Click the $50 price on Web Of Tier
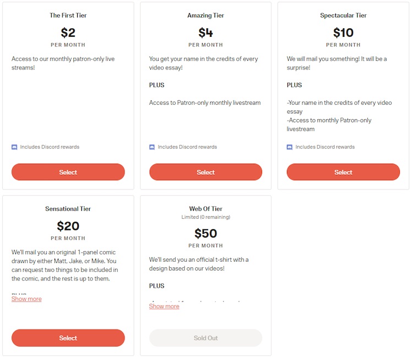This screenshot has width=413, height=361. coord(205,234)
